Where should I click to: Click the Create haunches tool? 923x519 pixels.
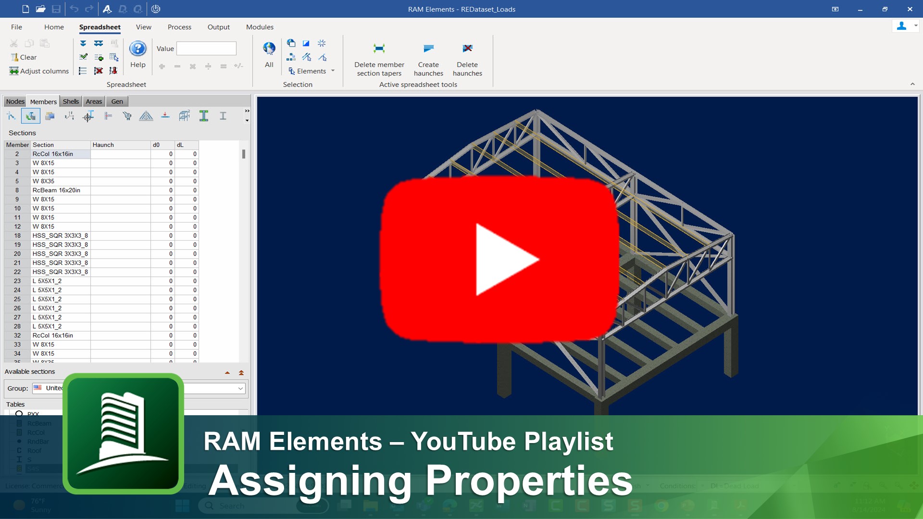pyautogui.click(x=428, y=49)
